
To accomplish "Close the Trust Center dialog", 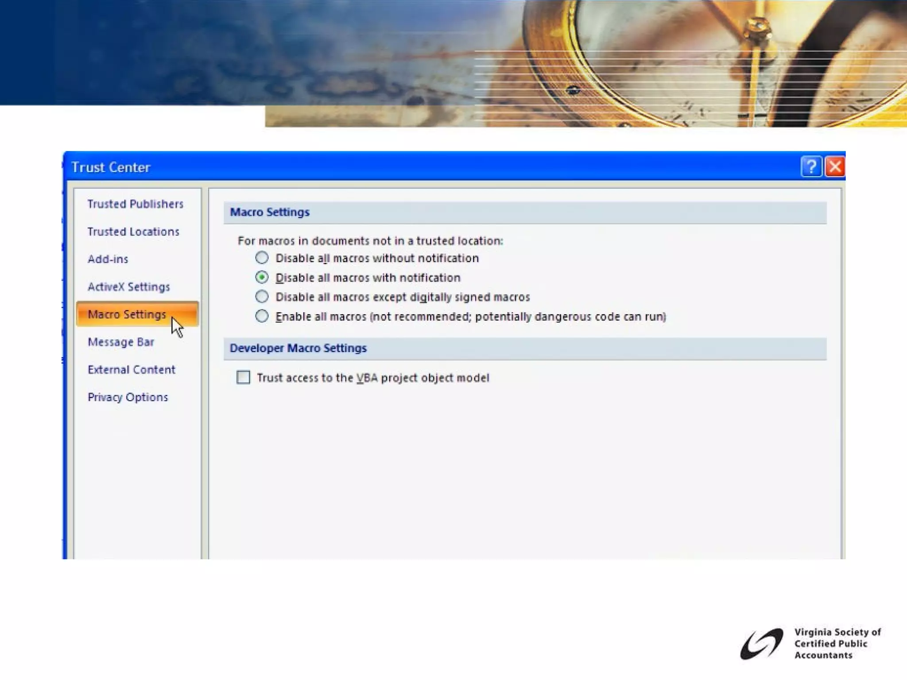I will click(x=835, y=167).
